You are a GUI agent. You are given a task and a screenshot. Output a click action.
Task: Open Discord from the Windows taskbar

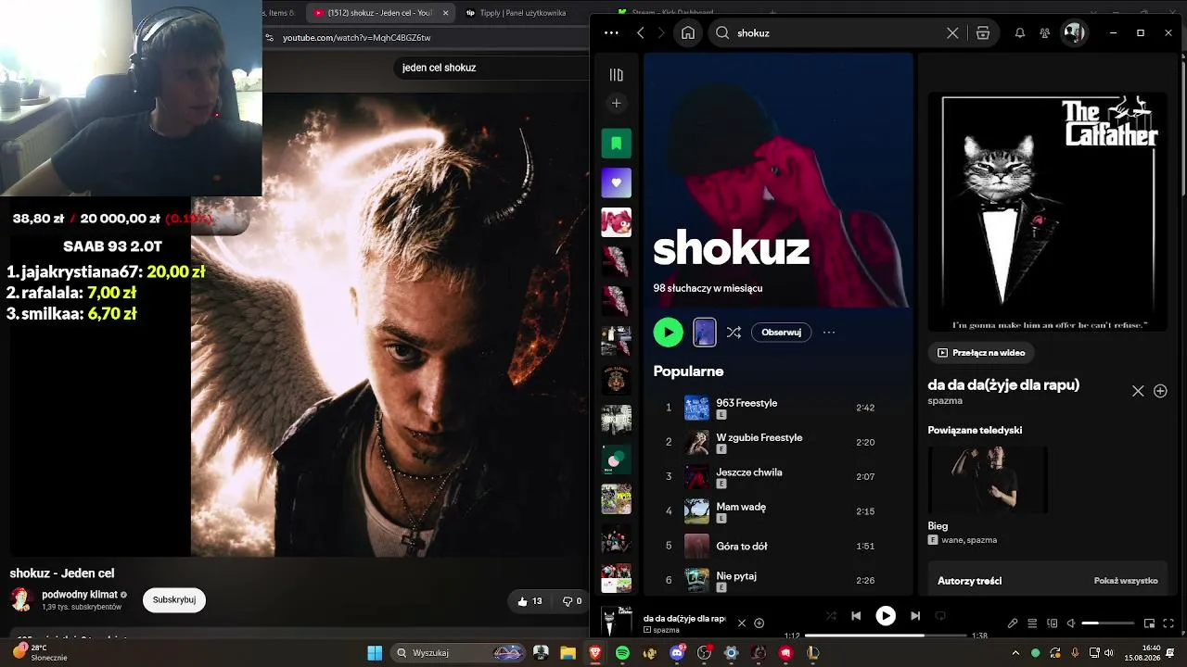(x=677, y=653)
